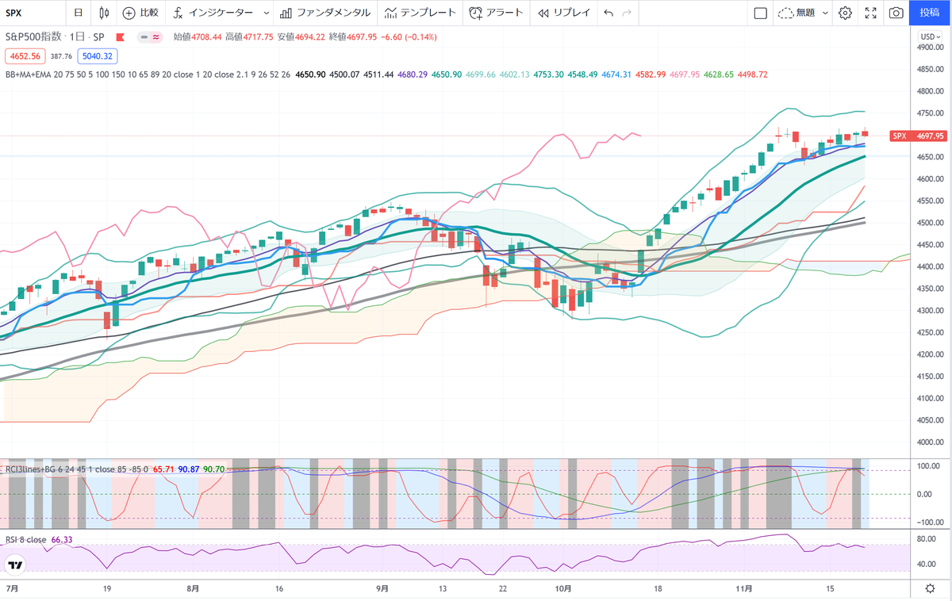The image size is (952, 601).
Task: Click the 4900.00 price scale label
Action: (x=929, y=48)
